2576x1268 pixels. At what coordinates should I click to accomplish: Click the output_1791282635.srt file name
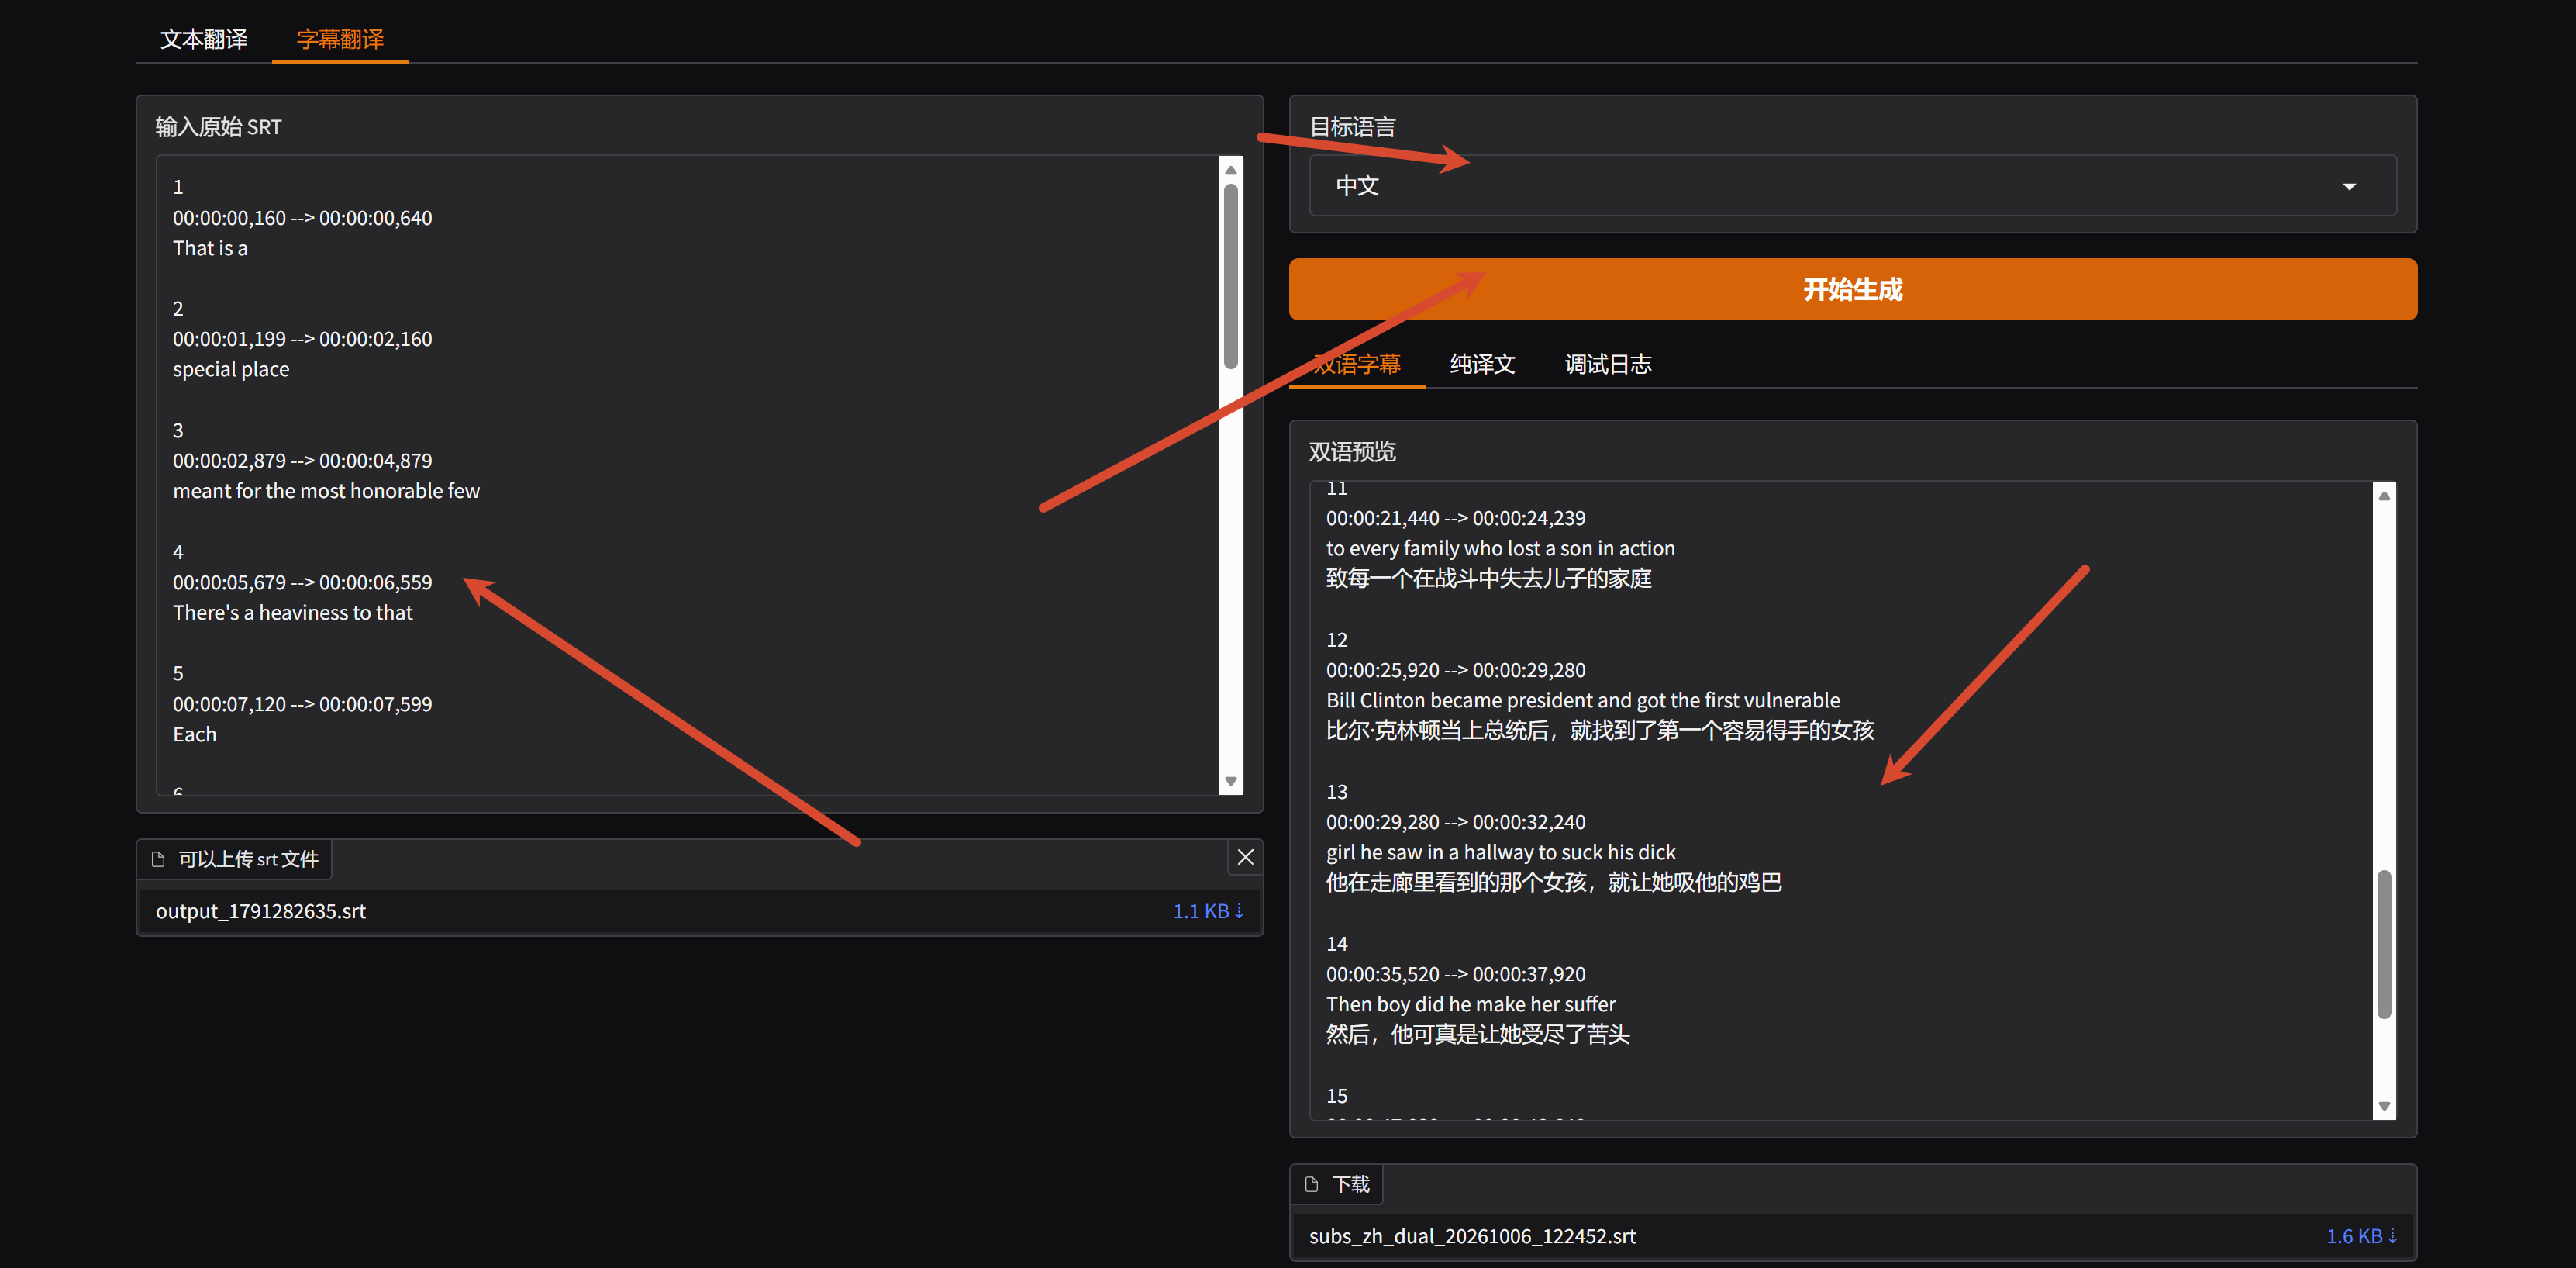[261, 910]
